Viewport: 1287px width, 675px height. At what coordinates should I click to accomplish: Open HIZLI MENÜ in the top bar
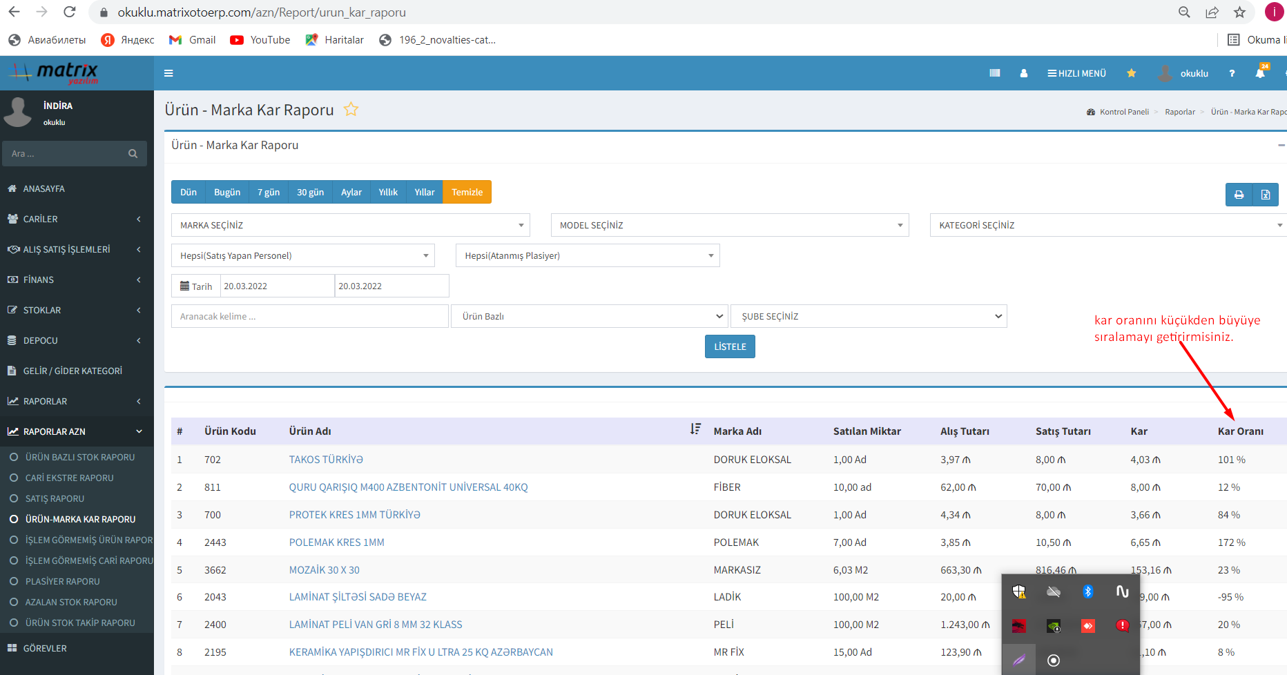[1076, 73]
